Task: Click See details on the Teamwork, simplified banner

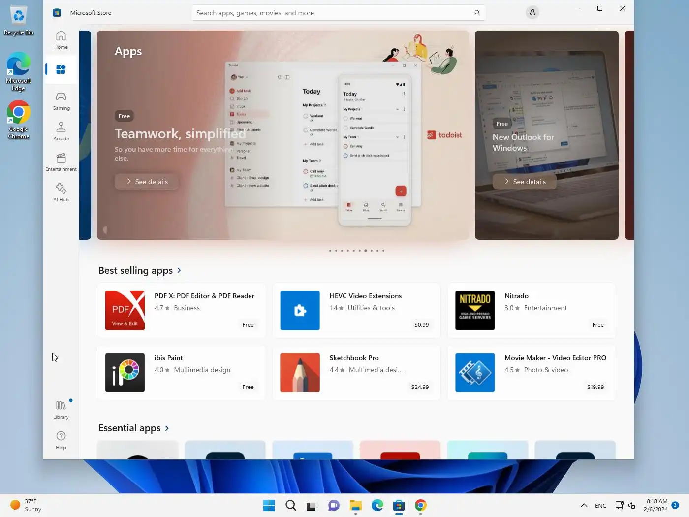Action: point(147,182)
